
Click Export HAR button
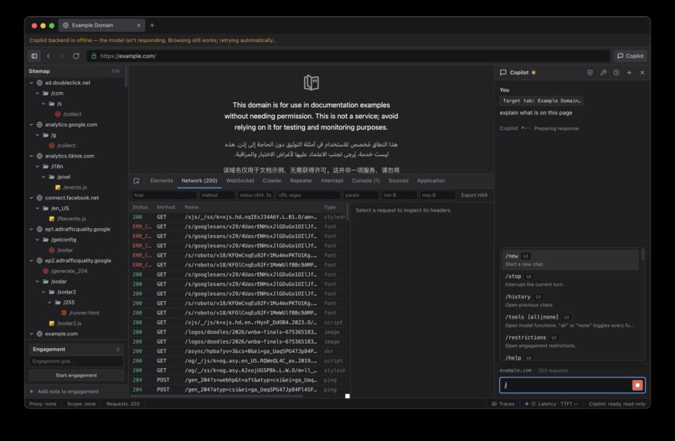[x=474, y=195]
